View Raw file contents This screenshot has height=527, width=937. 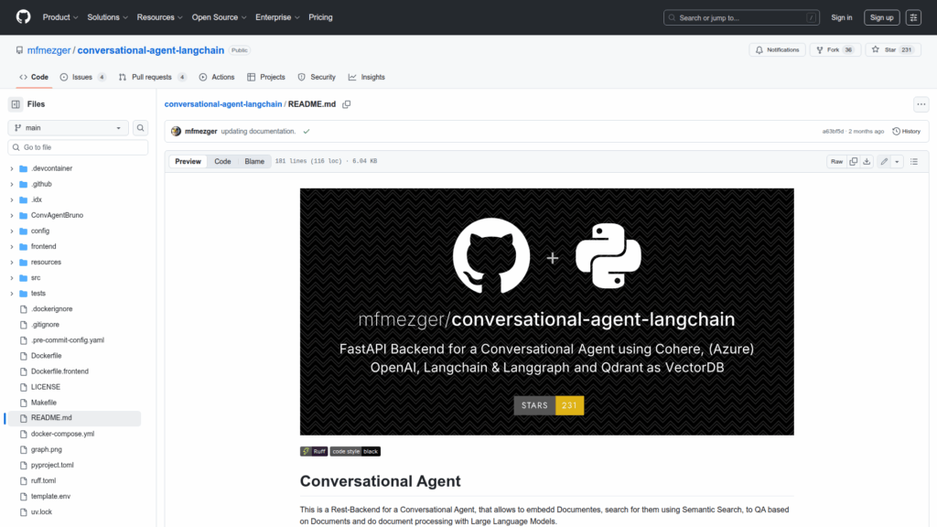click(836, 161)
